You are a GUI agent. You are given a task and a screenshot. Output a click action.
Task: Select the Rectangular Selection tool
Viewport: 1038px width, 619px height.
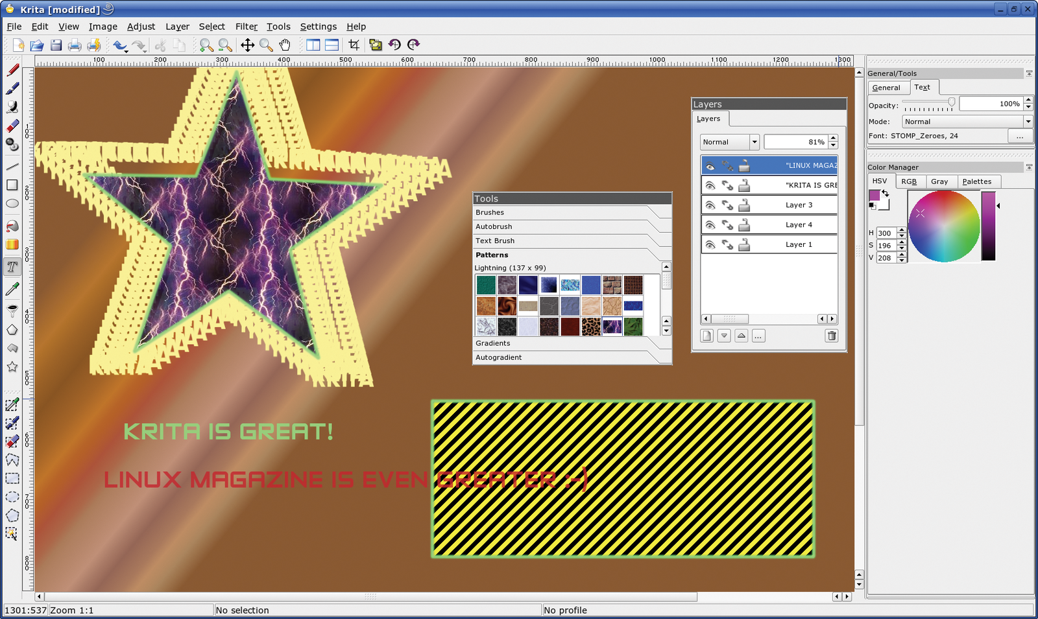point(12,478)
